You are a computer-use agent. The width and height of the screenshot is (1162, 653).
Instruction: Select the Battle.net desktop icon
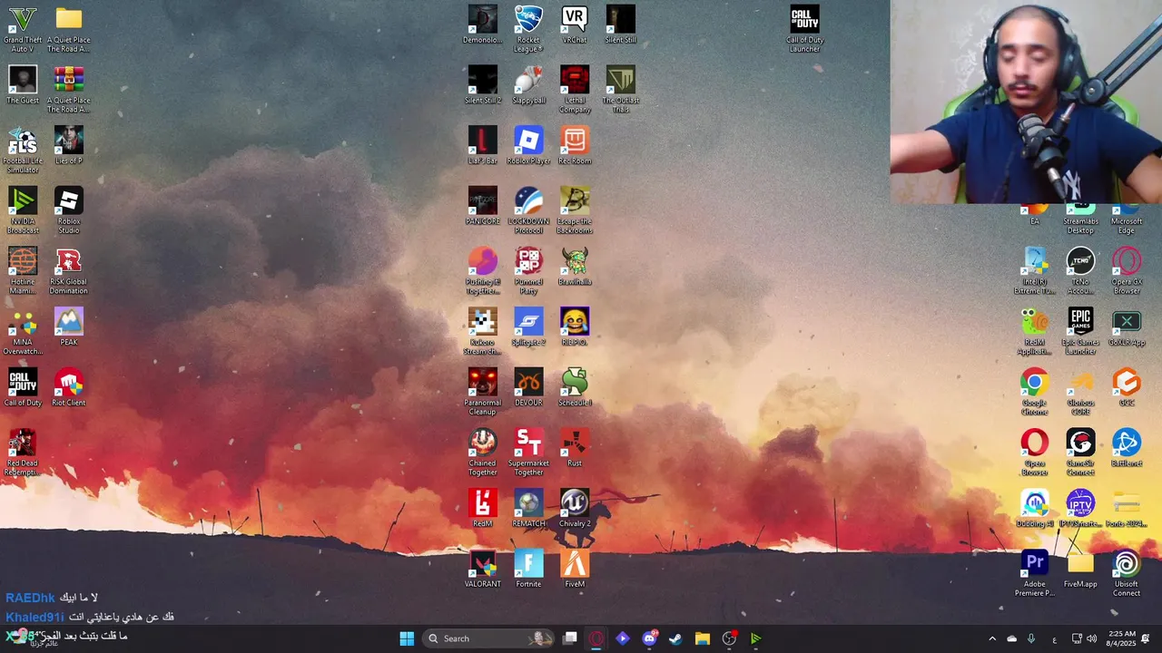(x=1127, y=448)
